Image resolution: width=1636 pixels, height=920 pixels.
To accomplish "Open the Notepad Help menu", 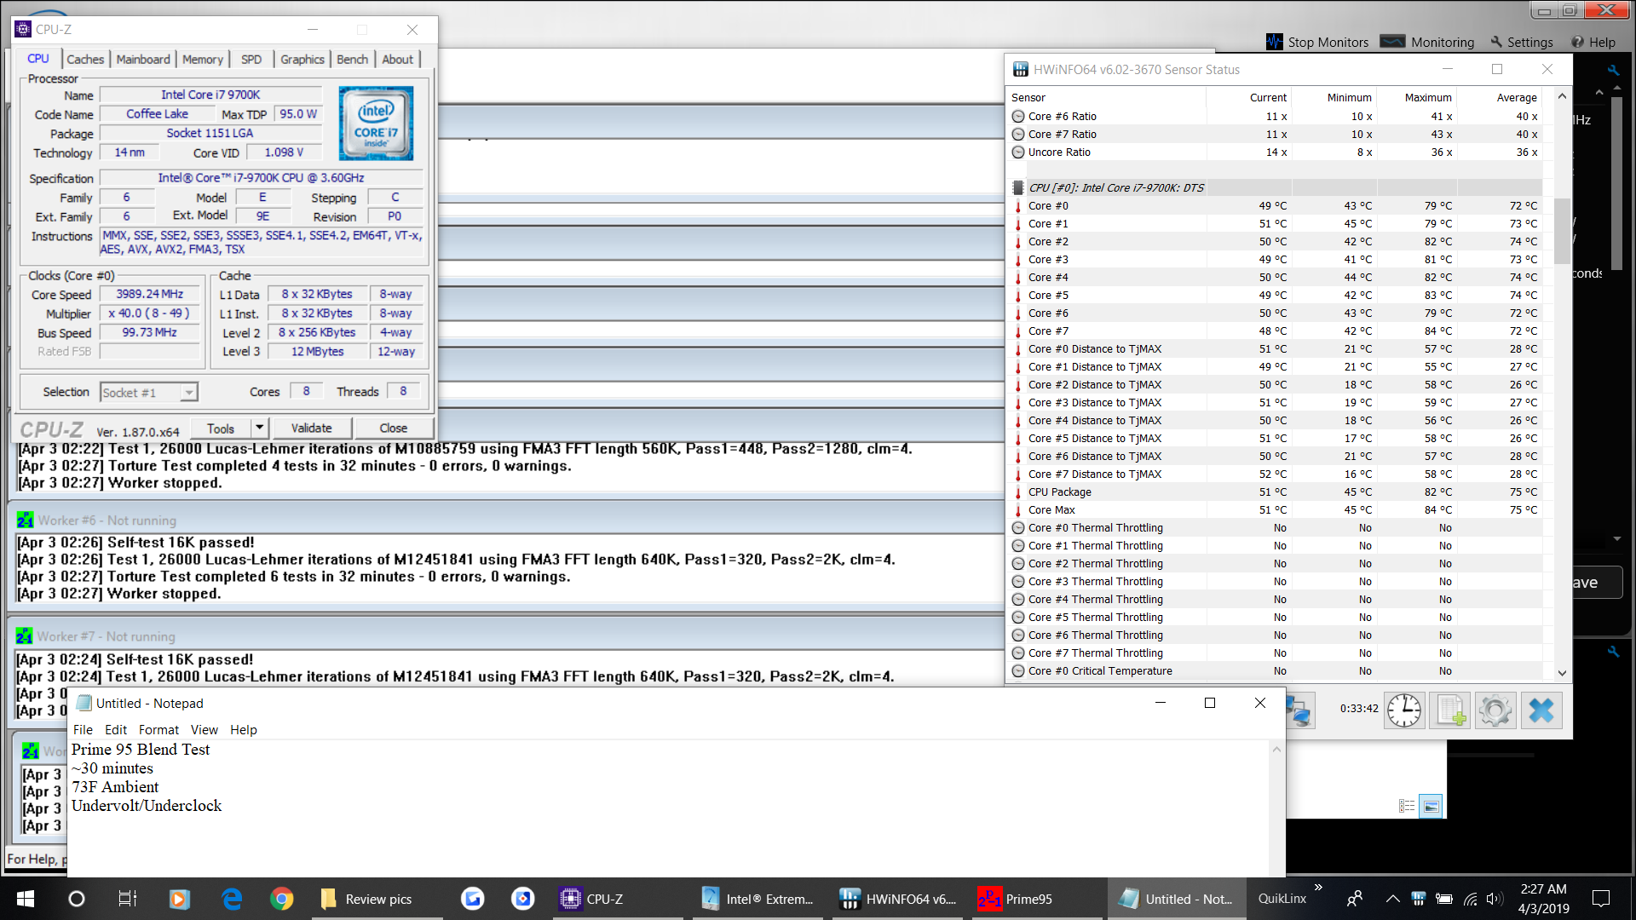I will click(x=244, y=729).
